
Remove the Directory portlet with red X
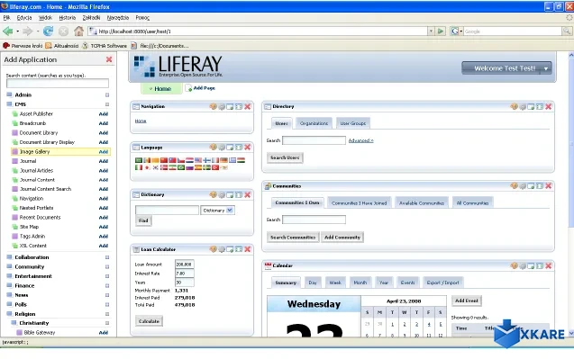[x=549, y=106]
